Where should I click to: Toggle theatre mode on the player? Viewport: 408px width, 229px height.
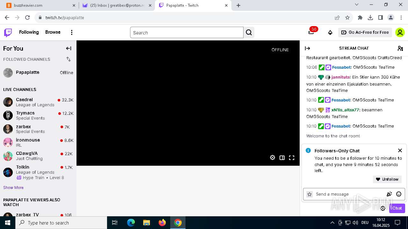coord(282,158)
